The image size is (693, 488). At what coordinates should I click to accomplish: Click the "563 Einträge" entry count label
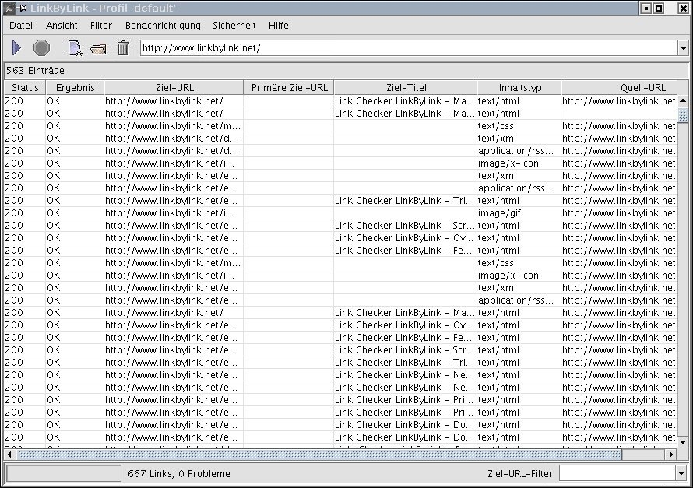(35, 71)
